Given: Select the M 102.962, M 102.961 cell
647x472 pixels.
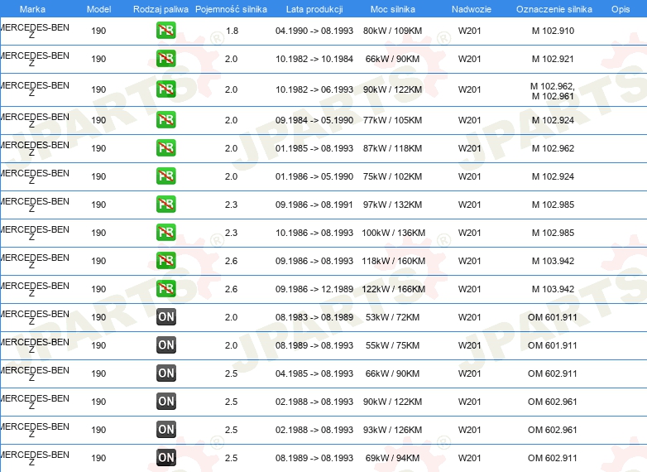Looking at the screenshot, I should click(x=553, y=91).
